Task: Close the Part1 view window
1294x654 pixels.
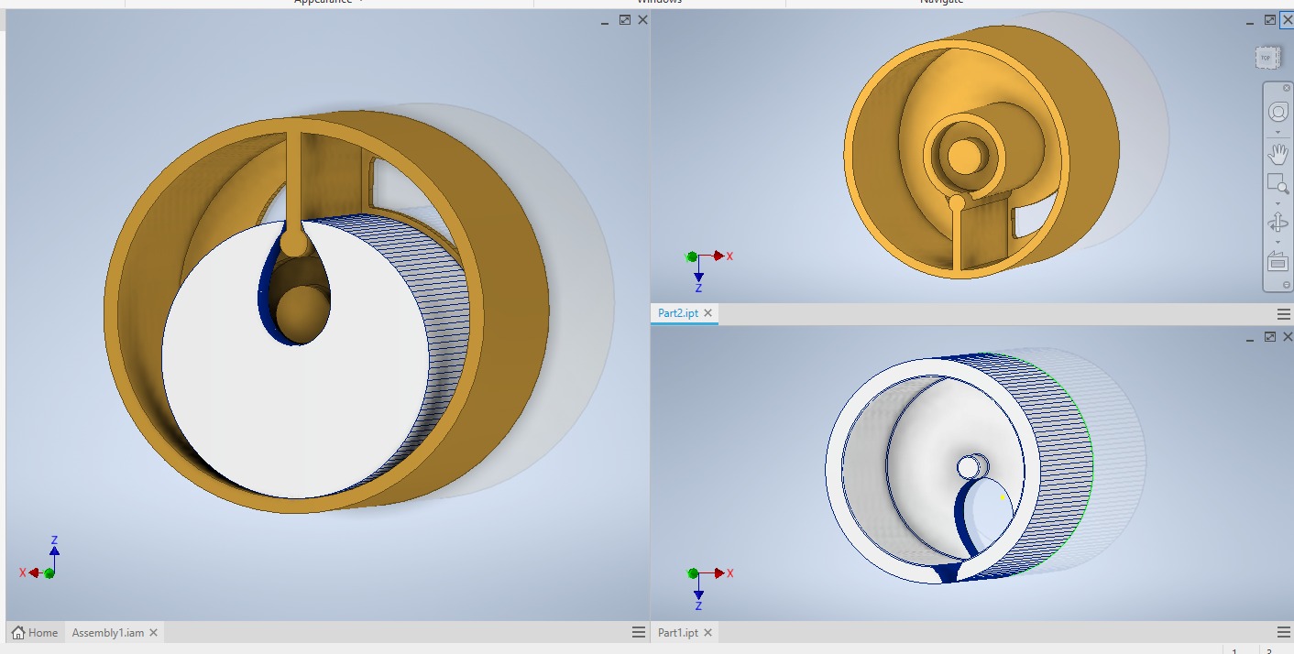Action: (1287, 337)
